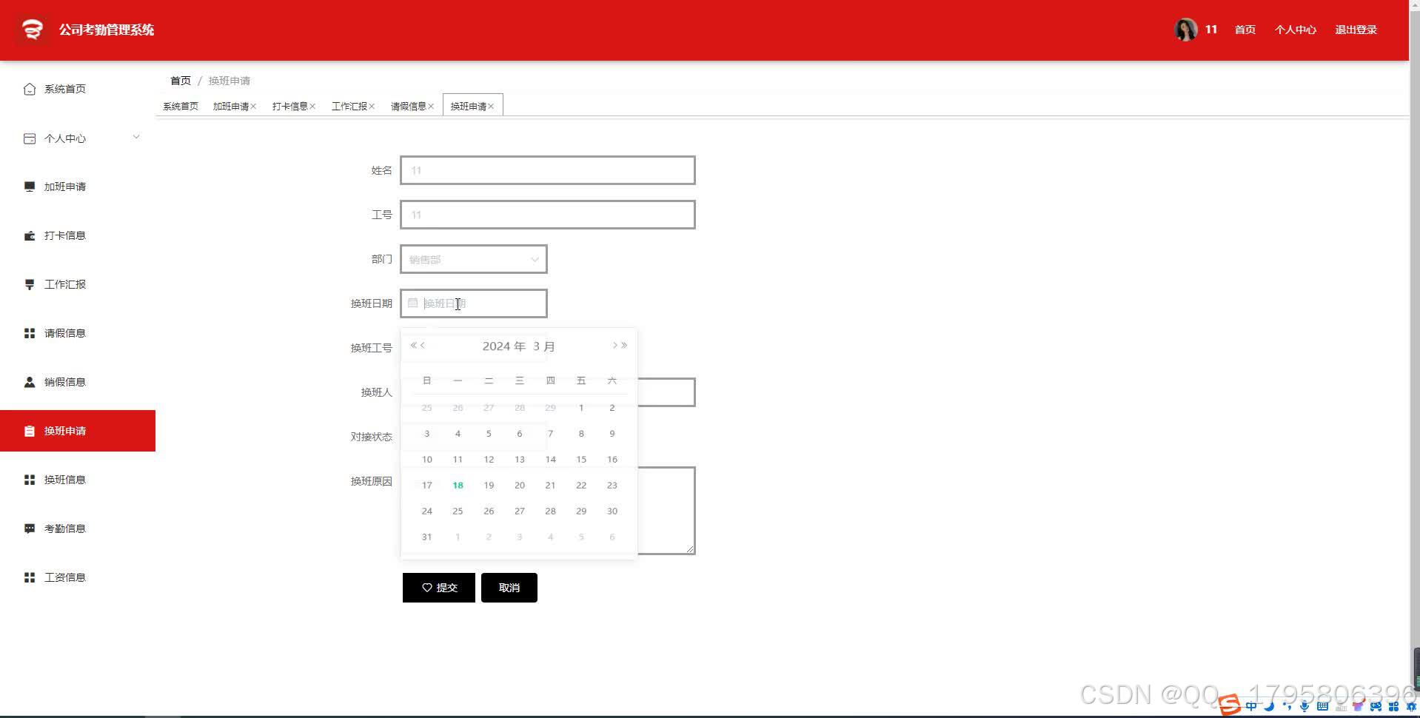
Task: Go to previous month in date picker
Action: point(423,345)
